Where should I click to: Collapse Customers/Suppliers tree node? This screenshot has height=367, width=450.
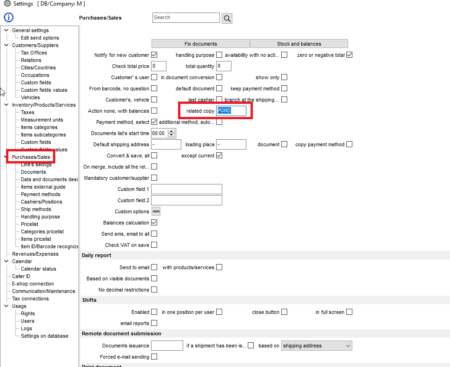tap(6, 45)
